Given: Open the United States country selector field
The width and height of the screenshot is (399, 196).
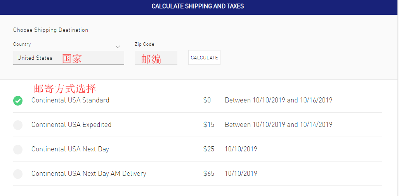Looking at the screenshot, I should pos(68,58).
